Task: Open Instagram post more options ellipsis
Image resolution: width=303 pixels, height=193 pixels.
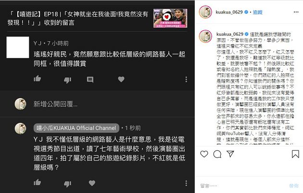Action: coord(296,12)
